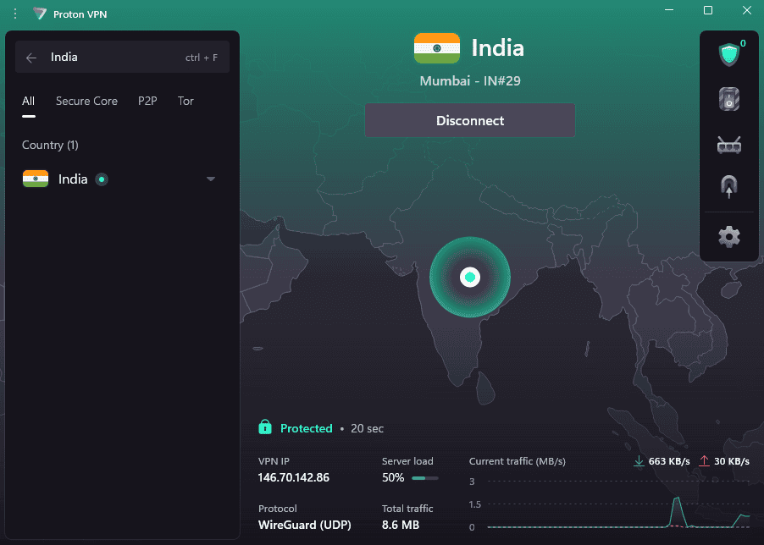Click the VPN IP address 146.70.142.86
The image size is (764, 545).
point(294,478)
